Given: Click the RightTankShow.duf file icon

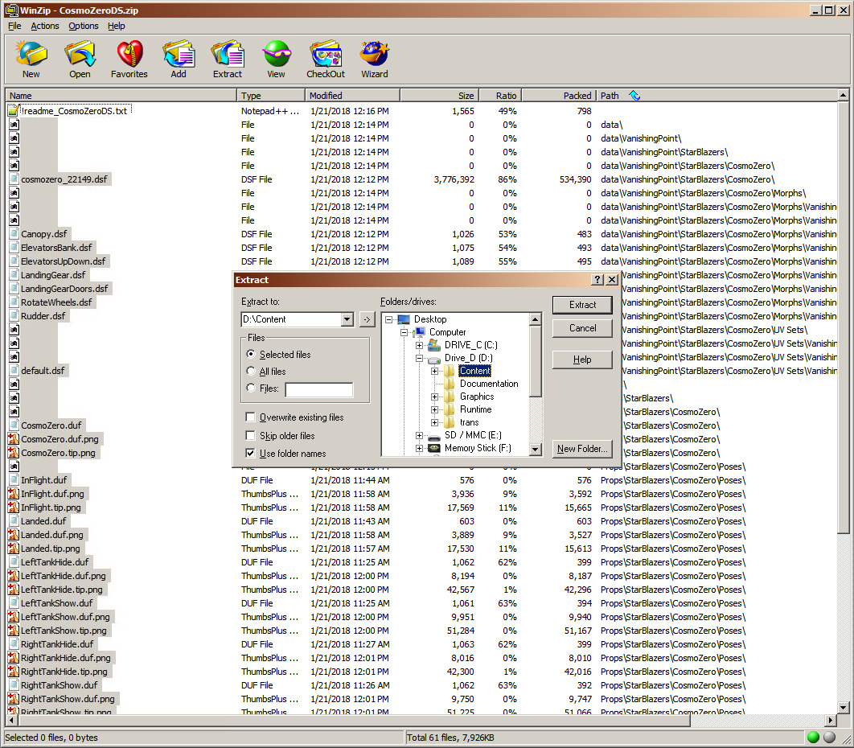Looking at the screenshot, I should tap(14, 685).
